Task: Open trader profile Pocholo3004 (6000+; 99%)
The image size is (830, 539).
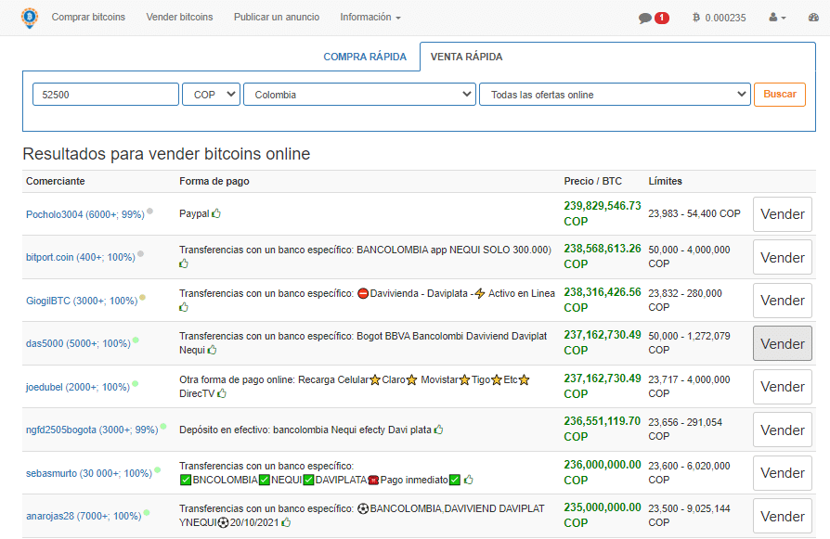Action: (x=85, y=214)
